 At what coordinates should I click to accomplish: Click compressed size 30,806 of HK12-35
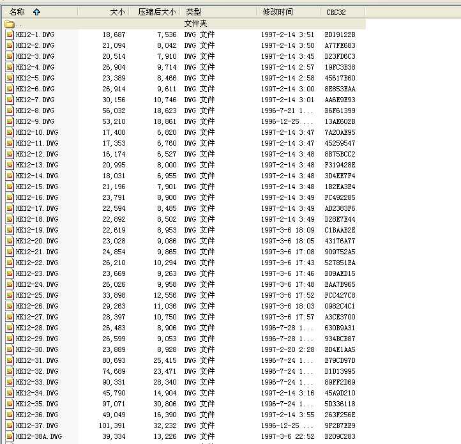[165, 404]
